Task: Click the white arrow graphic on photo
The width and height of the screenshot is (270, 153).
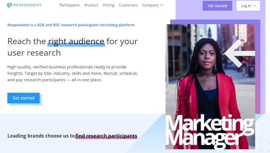Action: [x=240, y=53]
